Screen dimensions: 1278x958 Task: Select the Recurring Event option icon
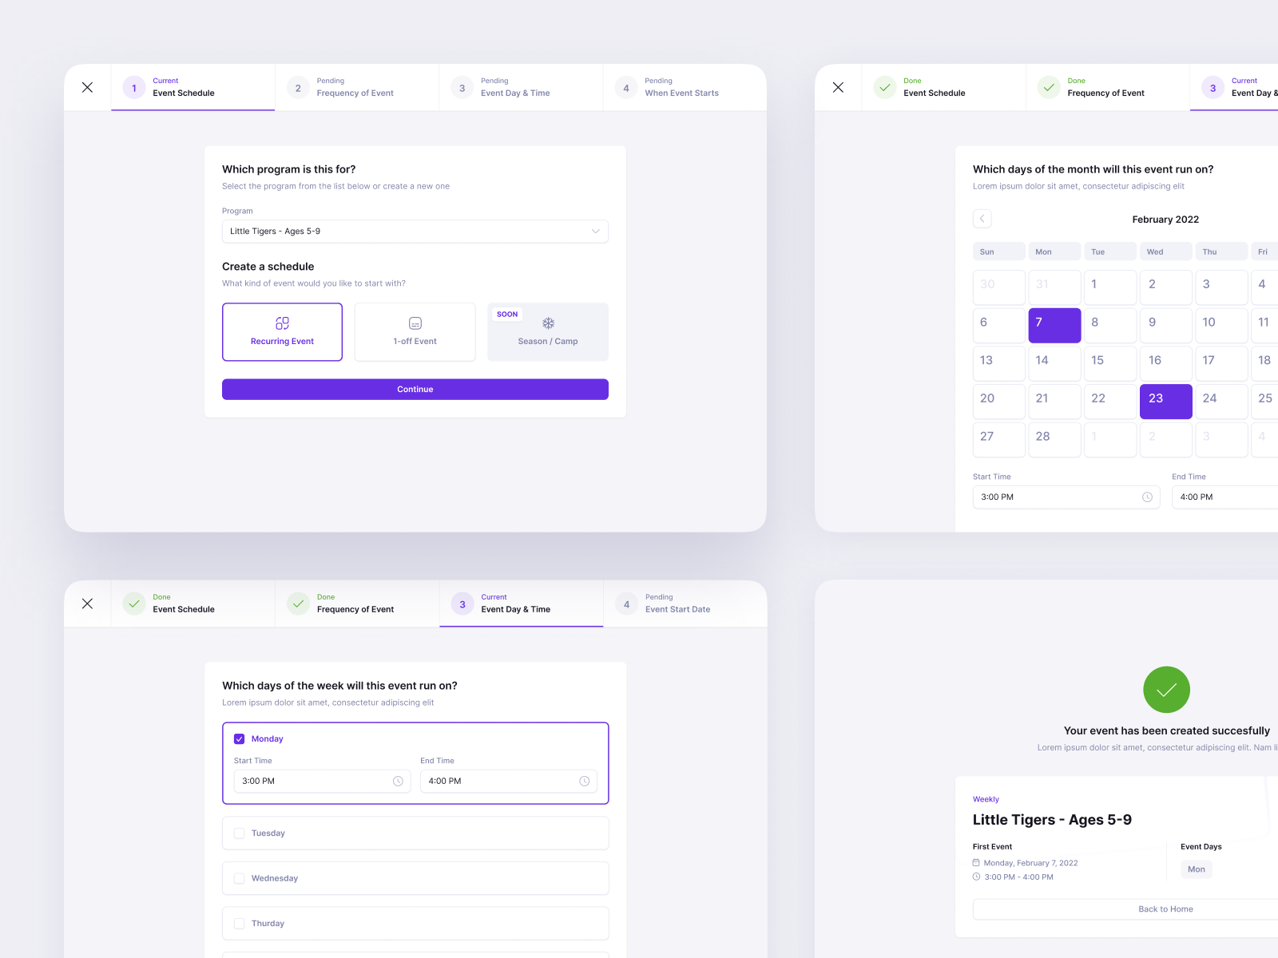tap(281, 323)
